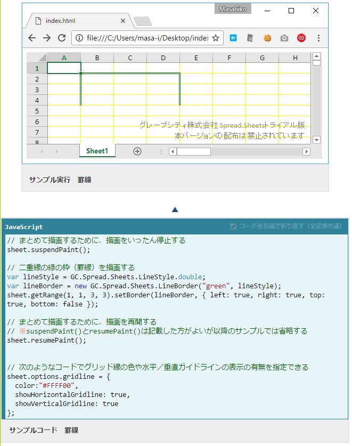Viewport: 352px width, 446px height.
Task: Close the index.html tab
Action: click(x=123, y=21)
